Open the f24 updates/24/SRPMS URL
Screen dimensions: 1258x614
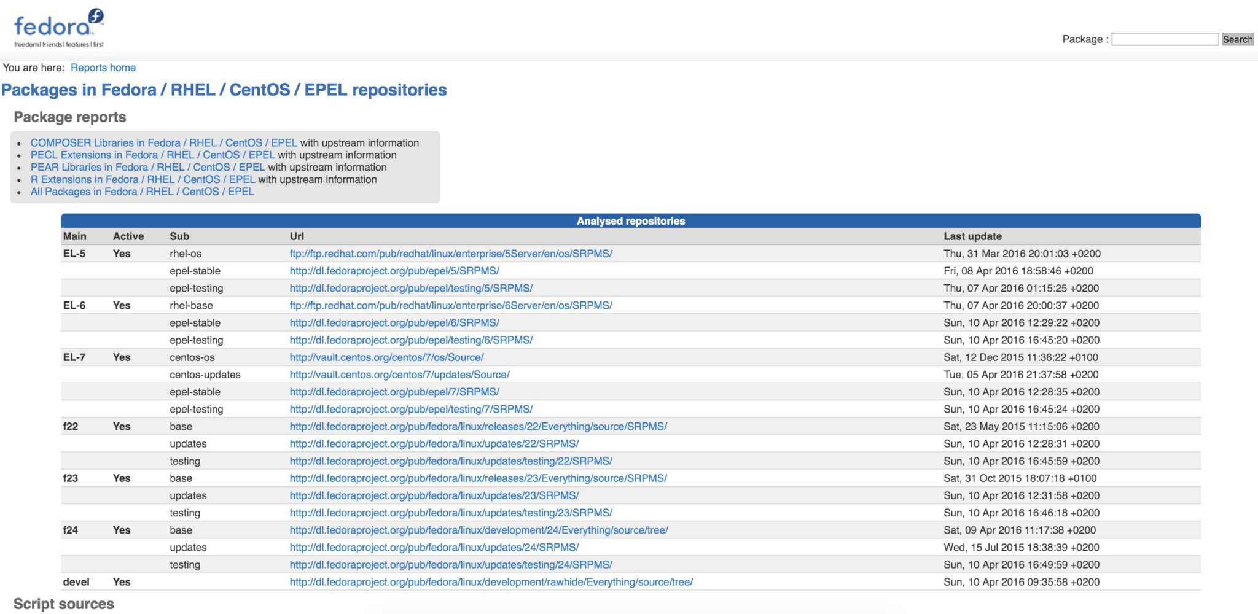point(434,547)
